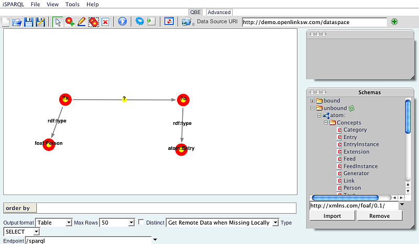Pick the pencil draw-connector tool
Screen dimensions: 419x244
[82, 22]
